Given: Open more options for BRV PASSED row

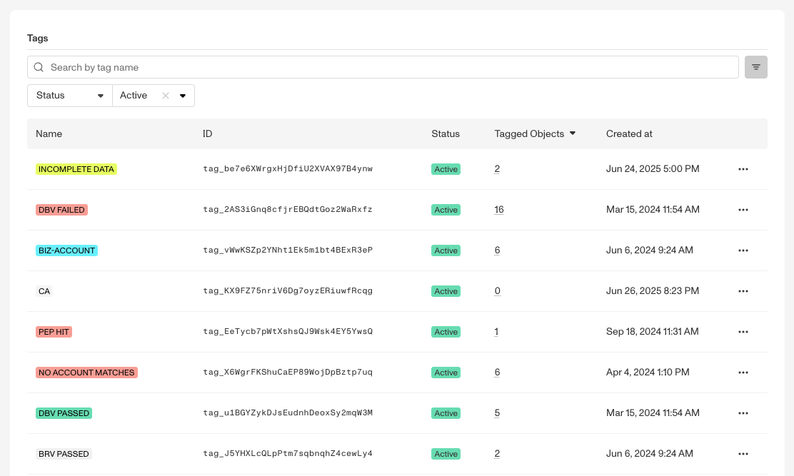Looking at the screenshot, I should coord(743,455).
